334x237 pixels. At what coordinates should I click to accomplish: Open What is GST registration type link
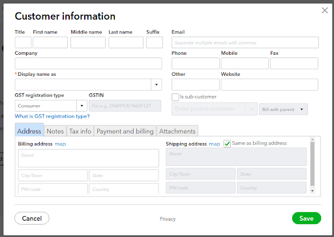(52, 116)
